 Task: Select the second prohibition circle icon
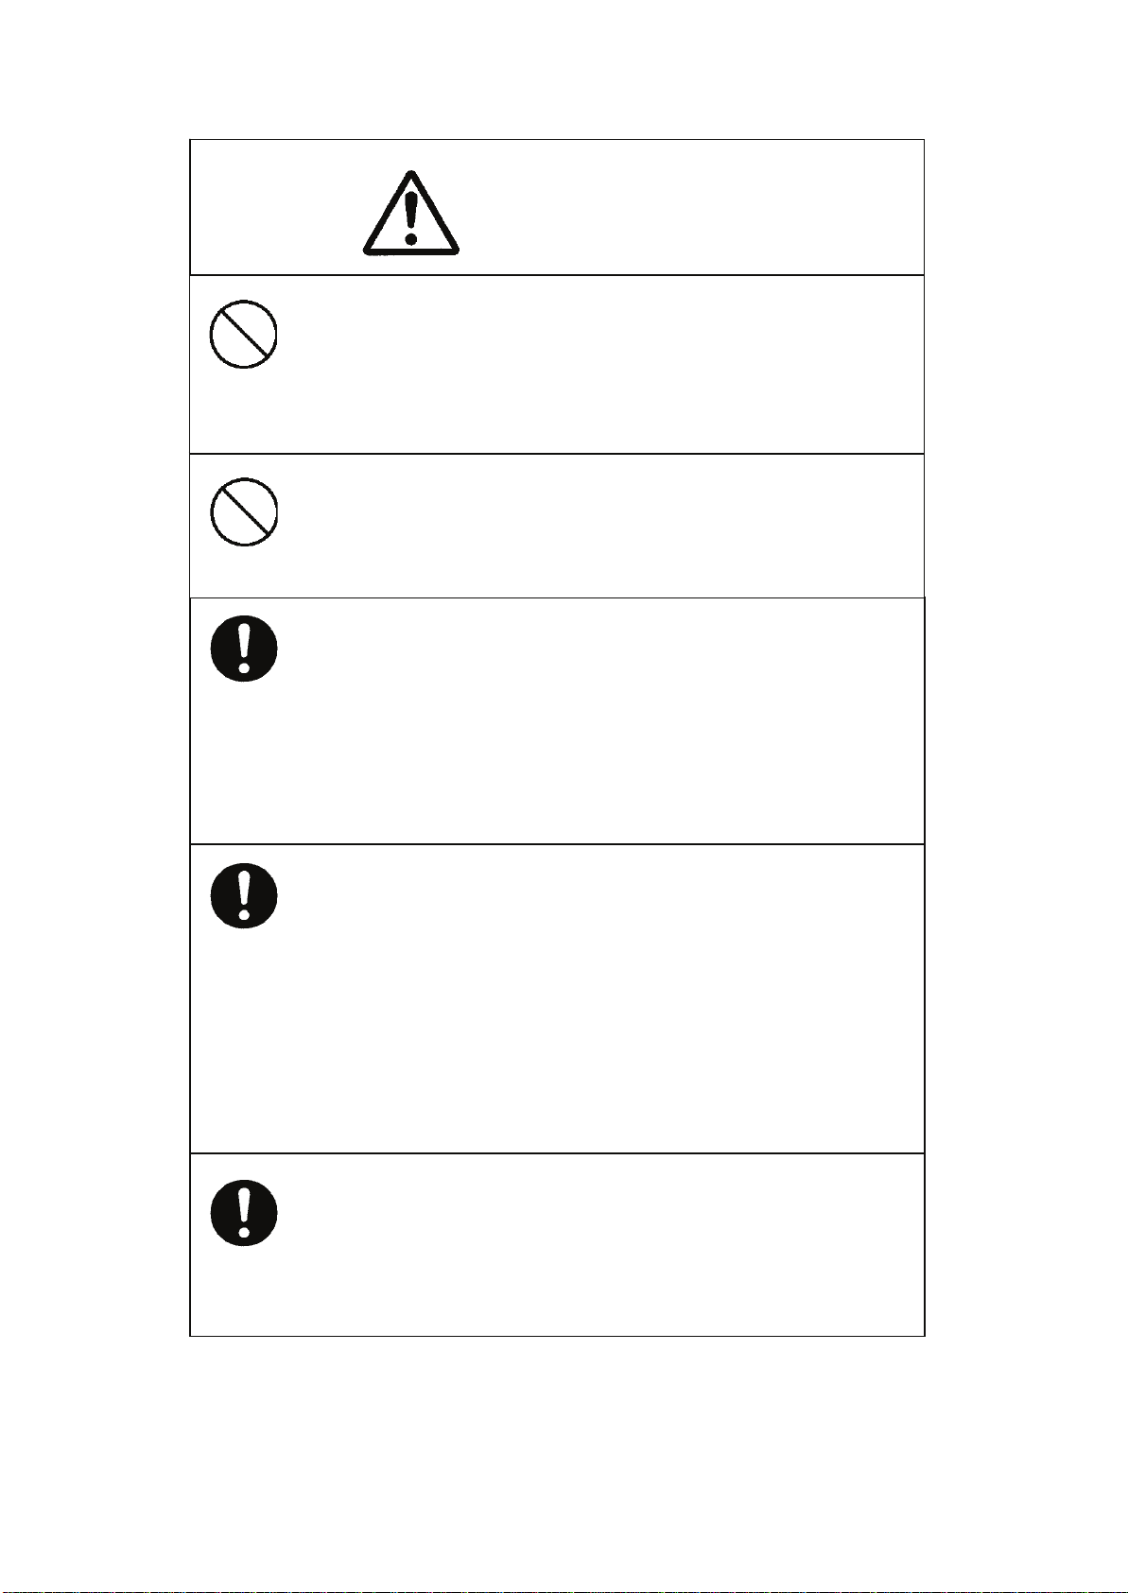coord(243,512)
